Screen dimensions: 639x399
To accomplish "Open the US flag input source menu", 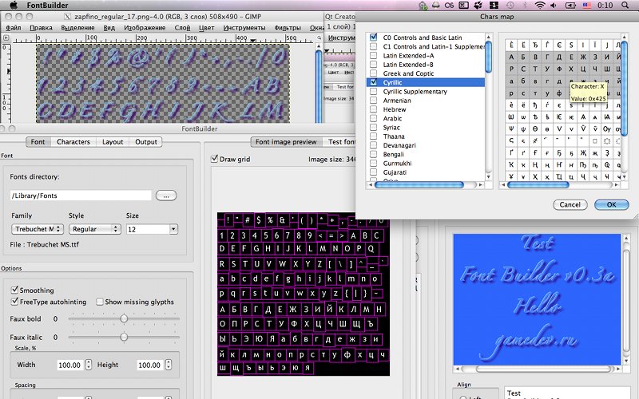I will click(587, 6).
